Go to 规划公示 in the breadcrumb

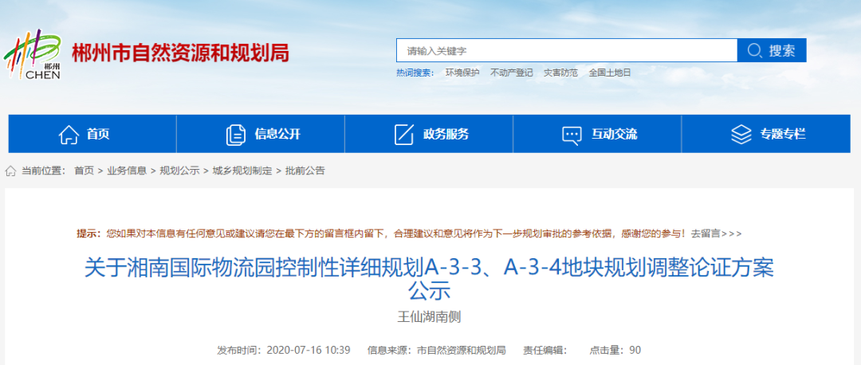click(179, 171)
